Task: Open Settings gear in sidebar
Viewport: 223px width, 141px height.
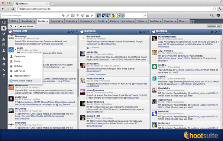Action: [x=4, y=64]
